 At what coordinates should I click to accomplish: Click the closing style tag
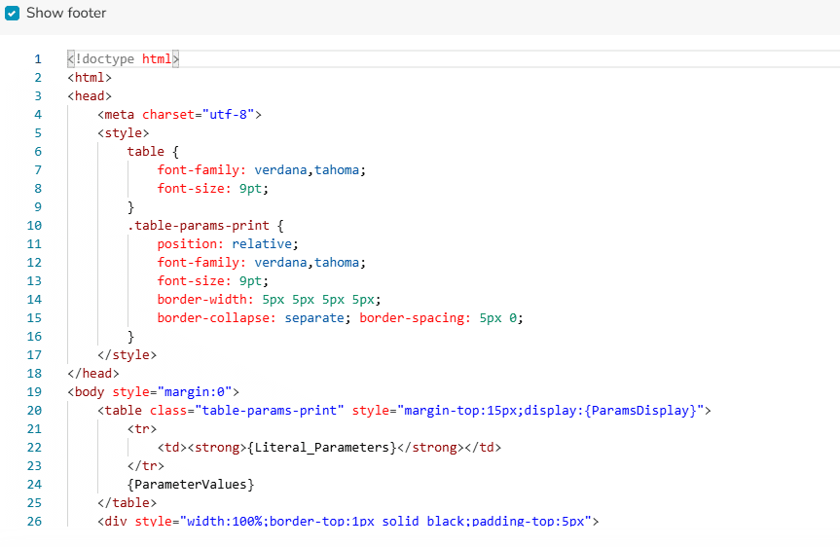click(127, 355)
